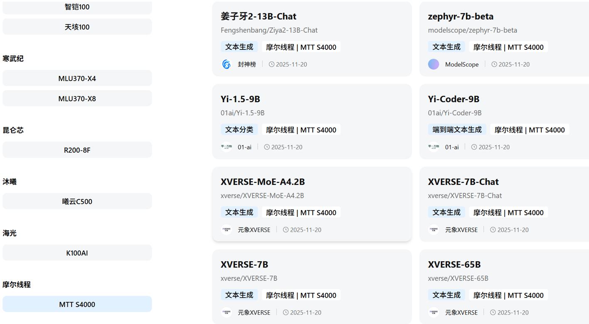Open the XVERSE-65B model title
Screen dimensions: 589x324
454,265
